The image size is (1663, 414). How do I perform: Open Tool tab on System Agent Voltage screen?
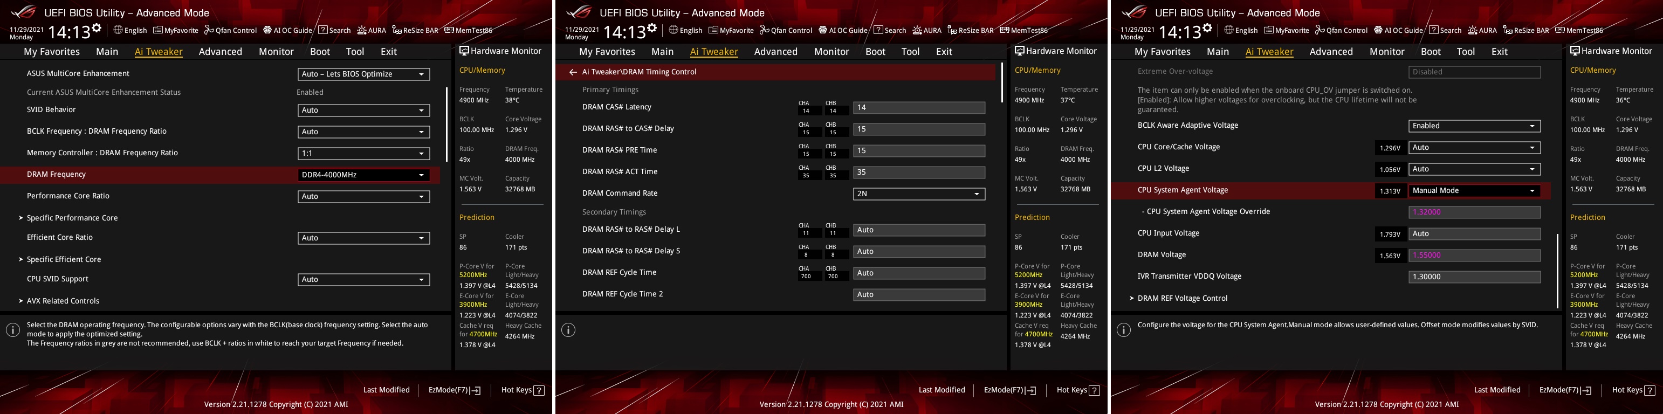pyautogui.click(x=1466, y=52)
